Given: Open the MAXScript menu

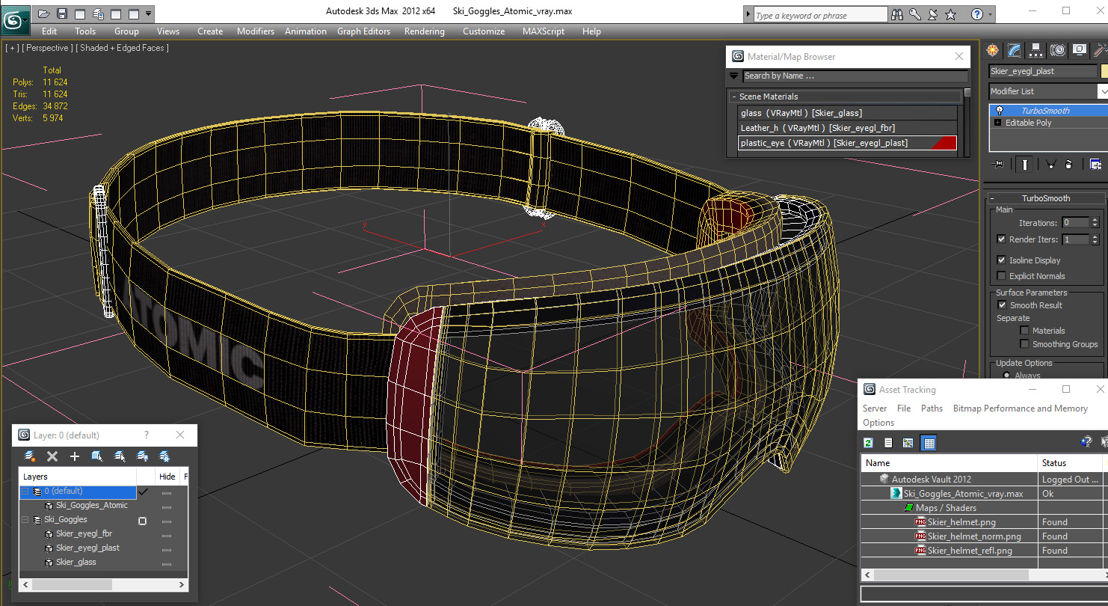Looking at the screenshot, I should (544, 31).
